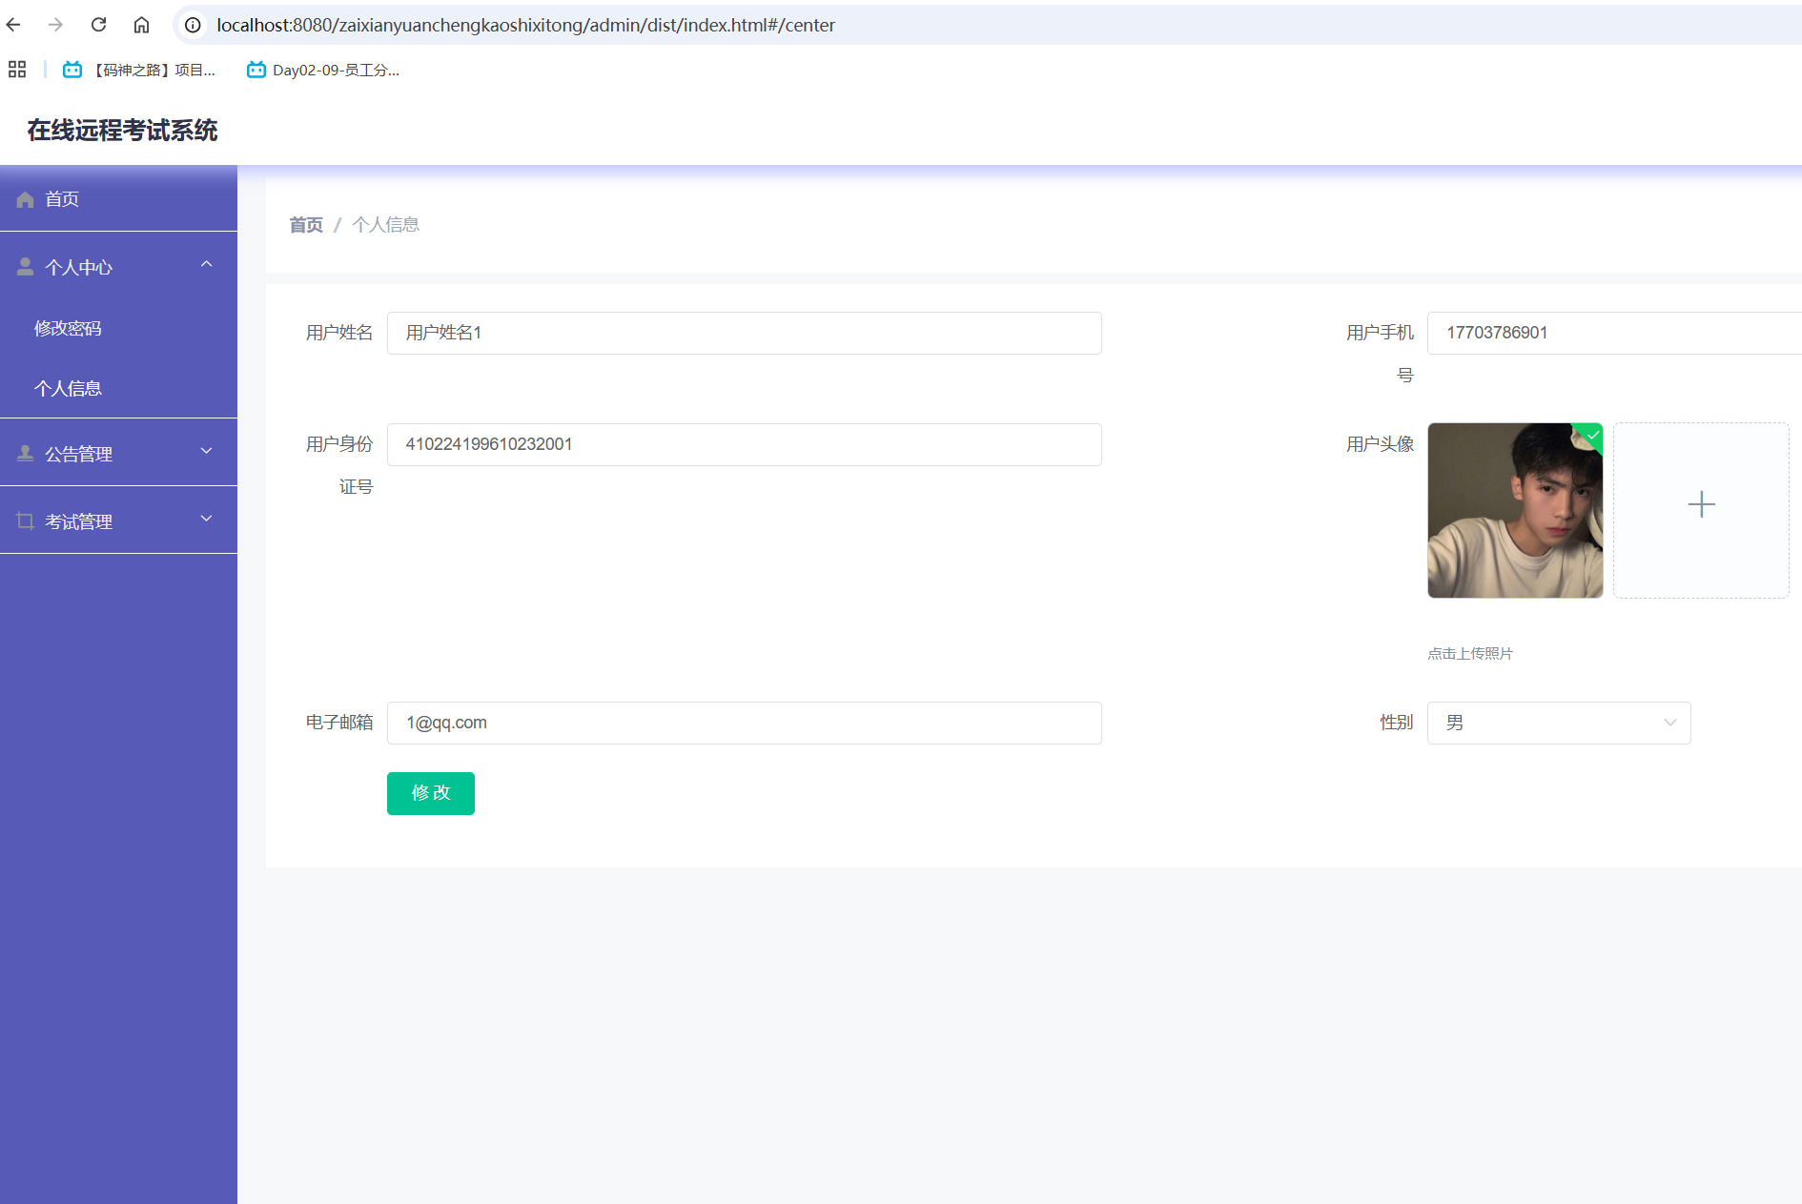Open the 性别 gender dropdown

(1558, 723)
